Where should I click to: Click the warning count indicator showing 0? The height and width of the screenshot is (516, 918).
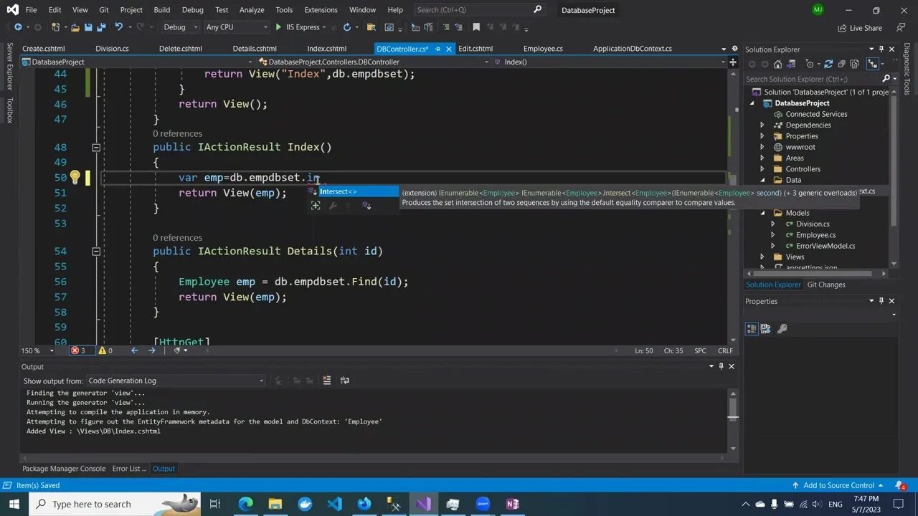(x=105, y=350)
